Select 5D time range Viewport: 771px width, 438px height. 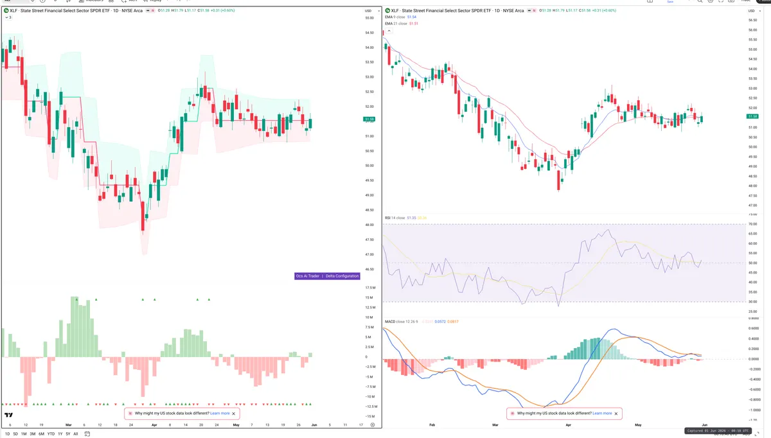click(15, 434)
